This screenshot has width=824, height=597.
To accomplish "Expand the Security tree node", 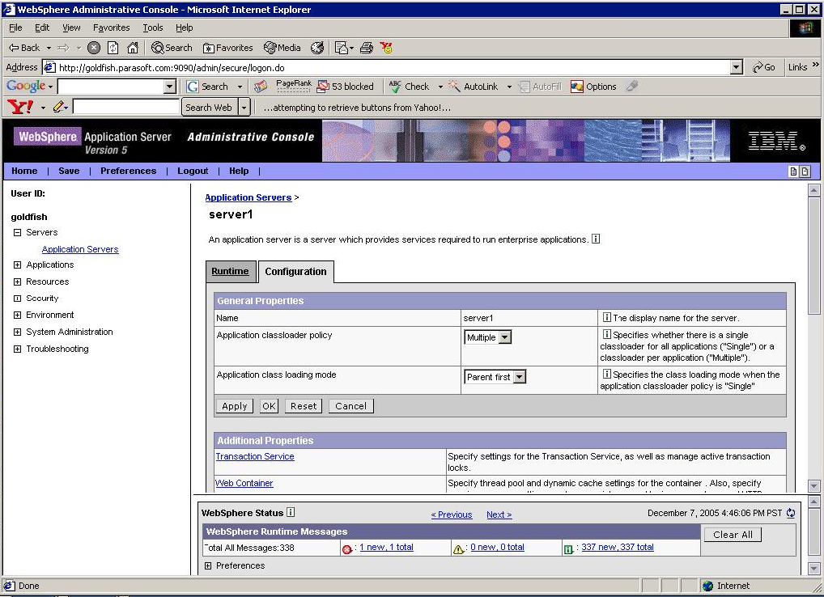I will pos(17,298).
